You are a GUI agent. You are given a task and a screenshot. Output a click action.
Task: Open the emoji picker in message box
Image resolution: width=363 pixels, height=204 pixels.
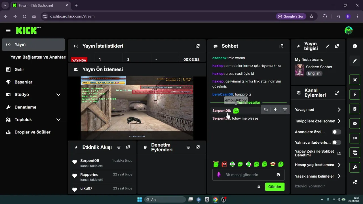tap(278, 175)
